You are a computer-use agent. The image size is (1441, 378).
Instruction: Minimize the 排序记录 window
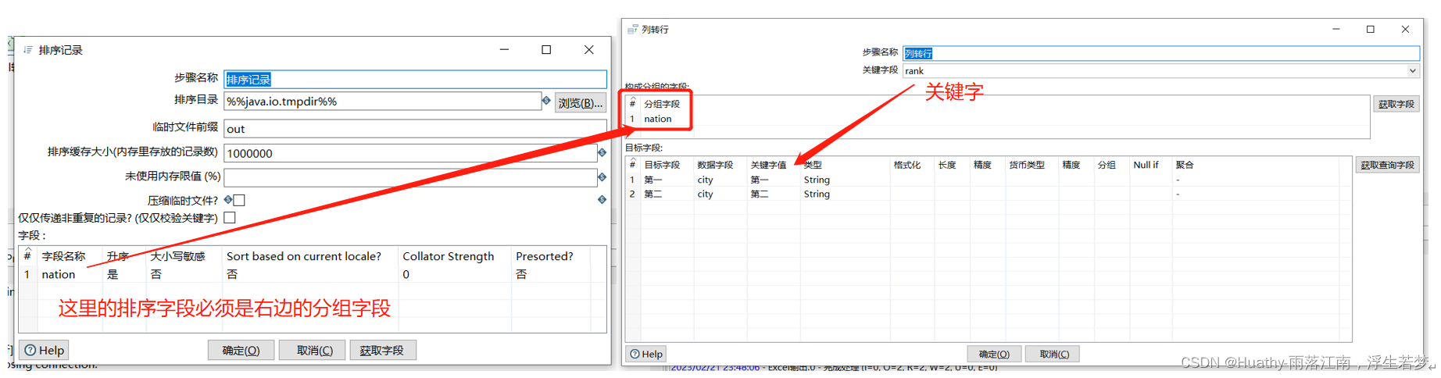(x=505, y=49)
